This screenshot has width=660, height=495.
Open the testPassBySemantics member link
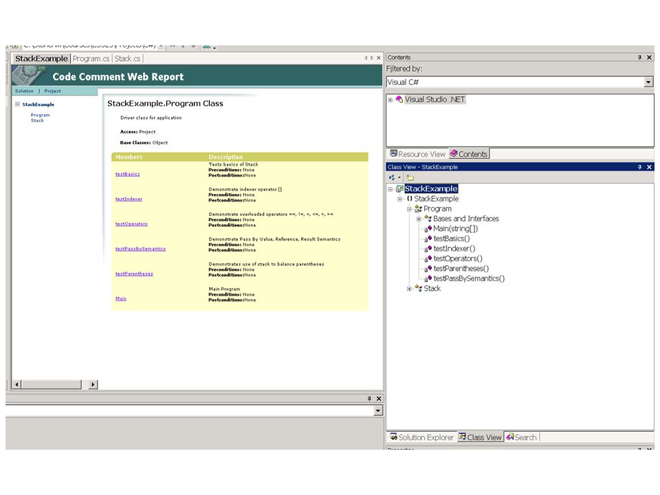pos(140,249)
